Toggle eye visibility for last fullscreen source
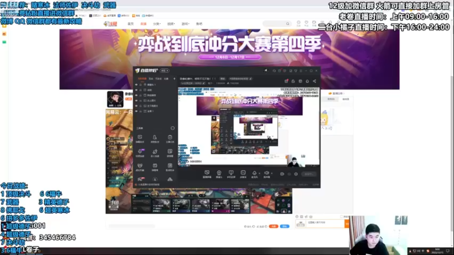 [x=136, y=111]
